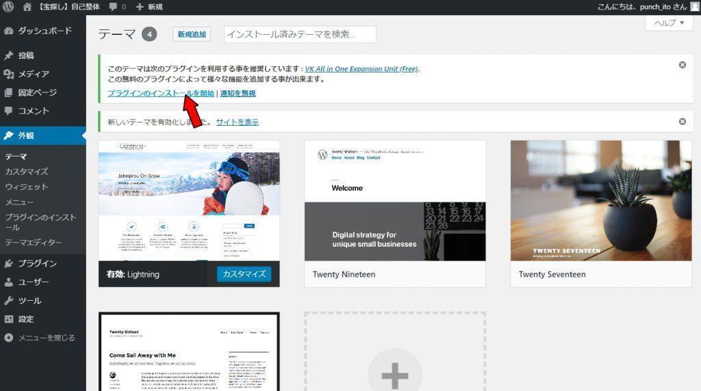701x391 pixels.
Task: Select the Twenty Seventeen theme thumbnail
Action: [x=601, y=201]
